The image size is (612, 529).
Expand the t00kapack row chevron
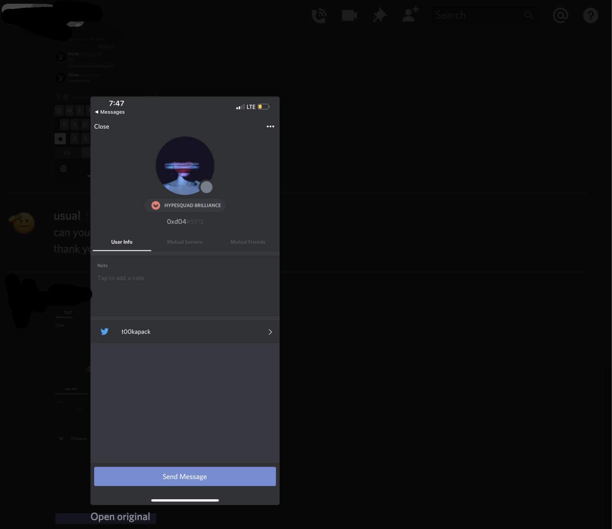click(x=270, y=332)
